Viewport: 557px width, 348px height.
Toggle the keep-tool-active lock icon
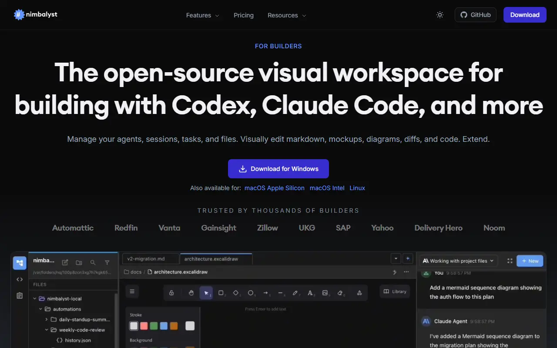[x=171, y=293]
